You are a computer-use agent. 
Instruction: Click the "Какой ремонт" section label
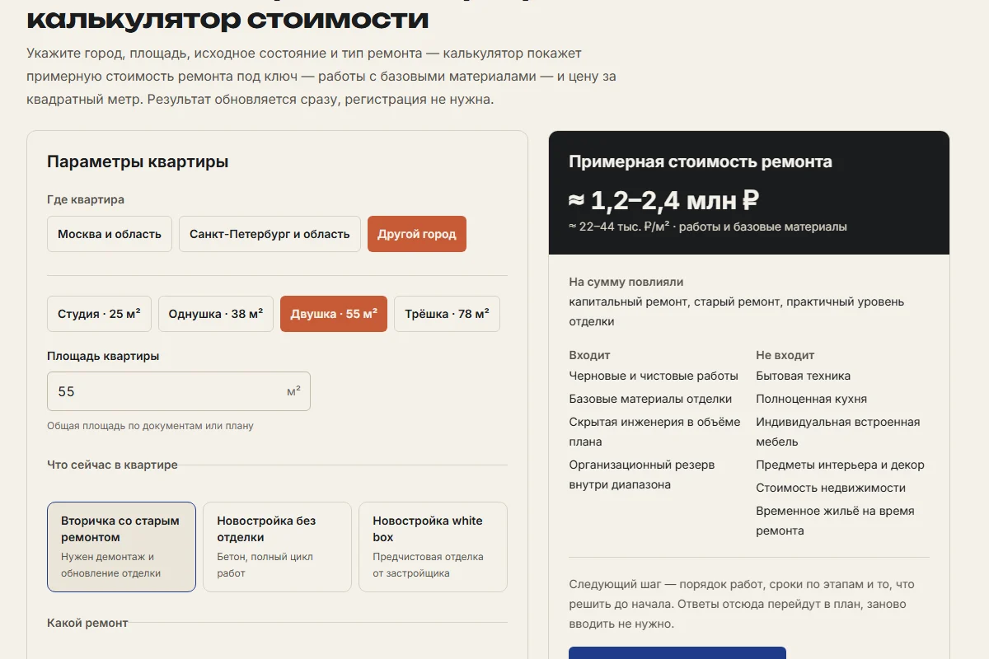coord(87,623)
